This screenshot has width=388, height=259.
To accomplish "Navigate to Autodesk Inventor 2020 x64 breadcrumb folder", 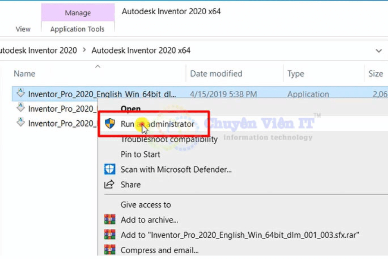I will pyautogui.click(x=141, y=51).
